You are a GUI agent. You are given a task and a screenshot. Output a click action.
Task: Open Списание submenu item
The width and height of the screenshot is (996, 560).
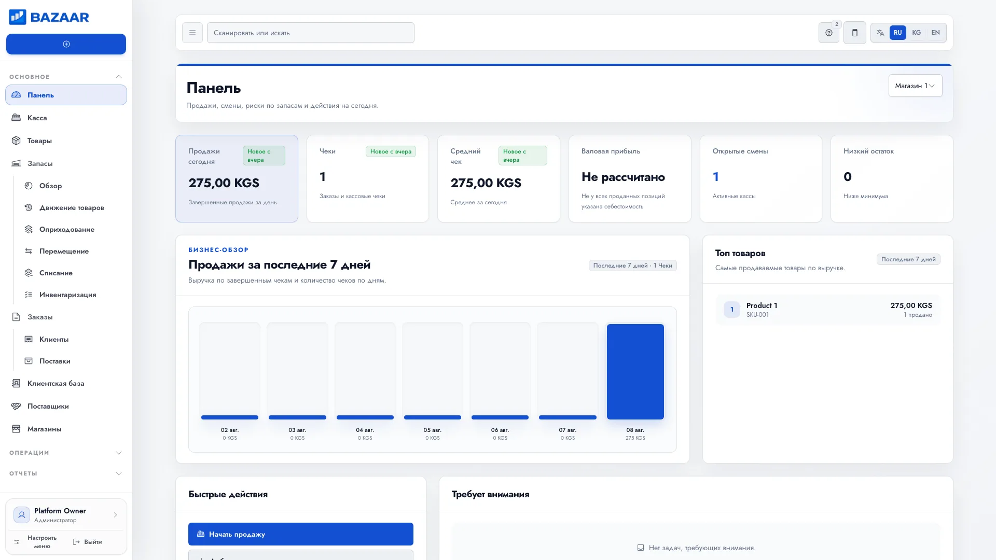coord(72,273)
